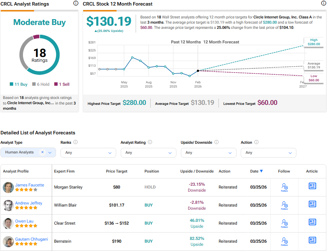The width and height of the screenshot is (327, 251).
Task: Follow analyst Owen Lau
Action: point(285,223)
